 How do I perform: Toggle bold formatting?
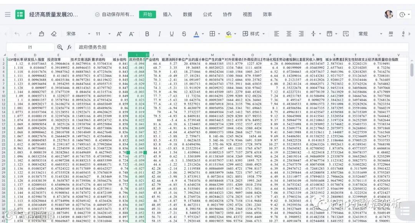tap(147, 34)
